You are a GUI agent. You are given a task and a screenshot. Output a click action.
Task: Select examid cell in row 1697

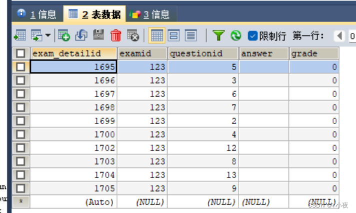[142, 94]
